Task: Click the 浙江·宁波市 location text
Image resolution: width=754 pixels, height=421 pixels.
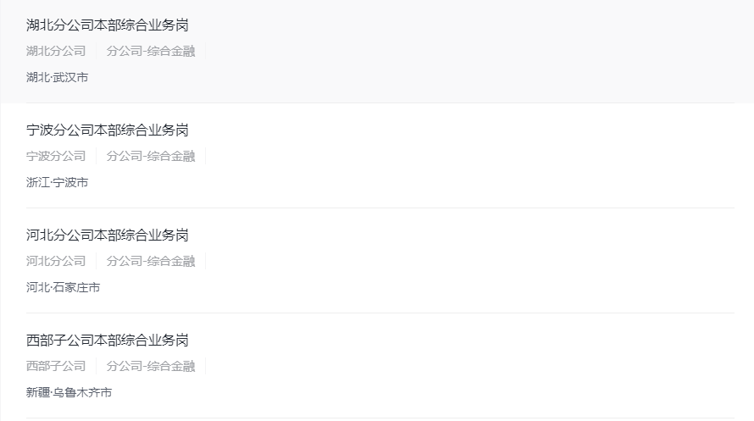Action: (x=57, y=182)
